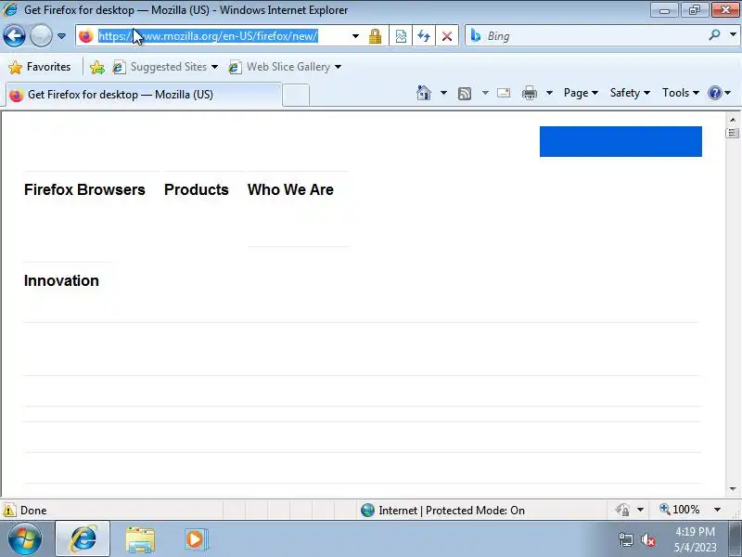Toggle the Compatibility View broken page icon
Image resolution: width=742 pixels, height=557 pixels.
tap(401, 36)
